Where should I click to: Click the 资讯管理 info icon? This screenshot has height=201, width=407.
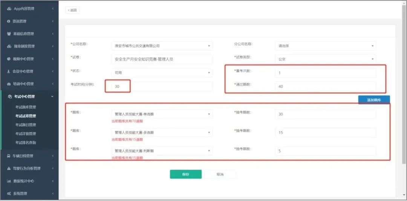coord(9,21)
